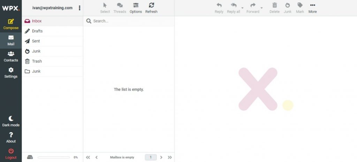Click the Reply arrow icon
This screenshot has height=162, width=357.
coord(219,5)
